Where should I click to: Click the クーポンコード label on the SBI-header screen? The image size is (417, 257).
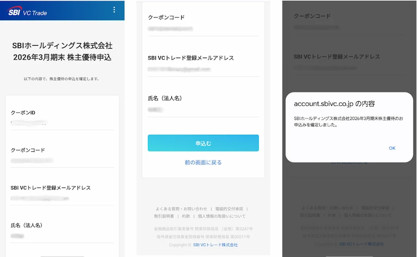click(x=28, y=150)
